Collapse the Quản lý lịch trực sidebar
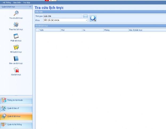Viewport: 166px width, 129px height. coord(30,6)
